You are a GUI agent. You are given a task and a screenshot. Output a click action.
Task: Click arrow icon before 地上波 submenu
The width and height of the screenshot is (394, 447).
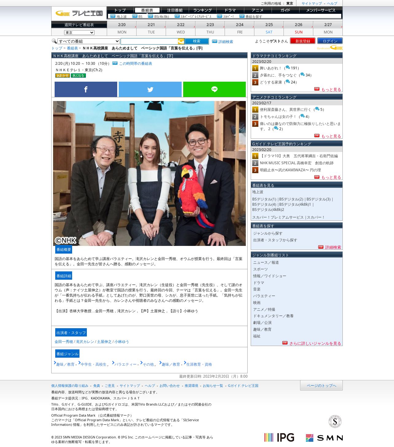click(113, 16)
